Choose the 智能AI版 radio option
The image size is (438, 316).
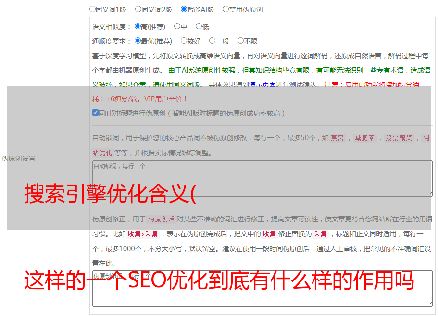click(184, 9)
